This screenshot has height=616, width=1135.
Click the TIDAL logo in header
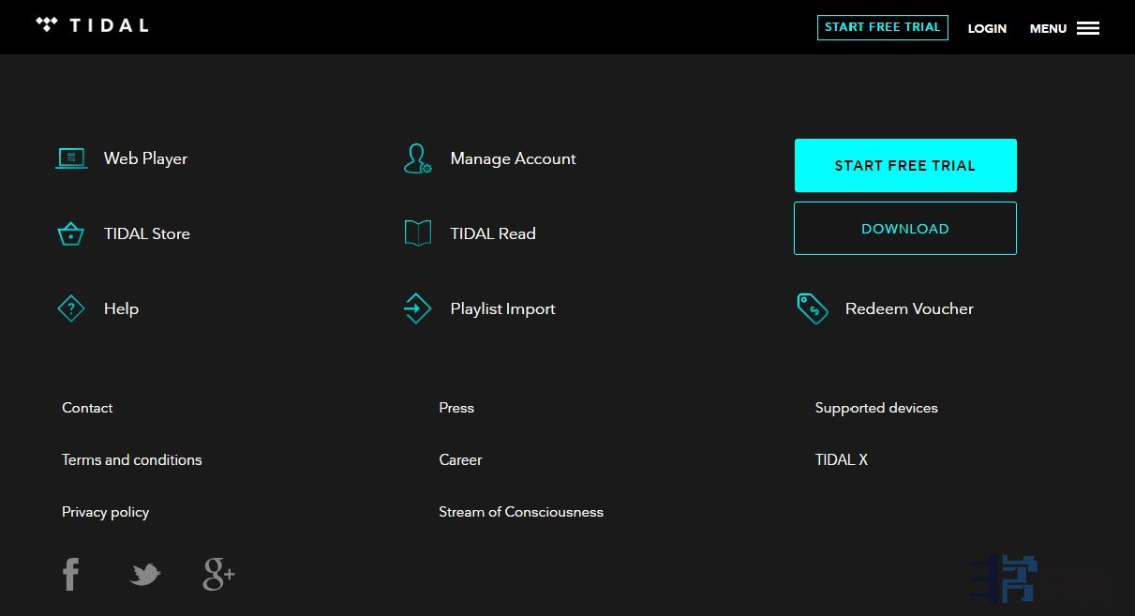pos(92,25)
